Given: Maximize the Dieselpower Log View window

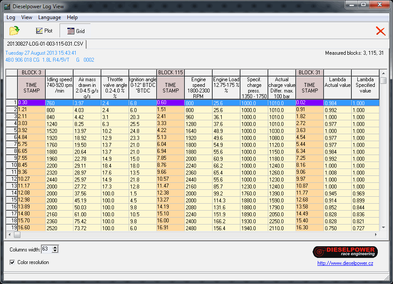Looking at the screenshot, I should click(363, 4).
